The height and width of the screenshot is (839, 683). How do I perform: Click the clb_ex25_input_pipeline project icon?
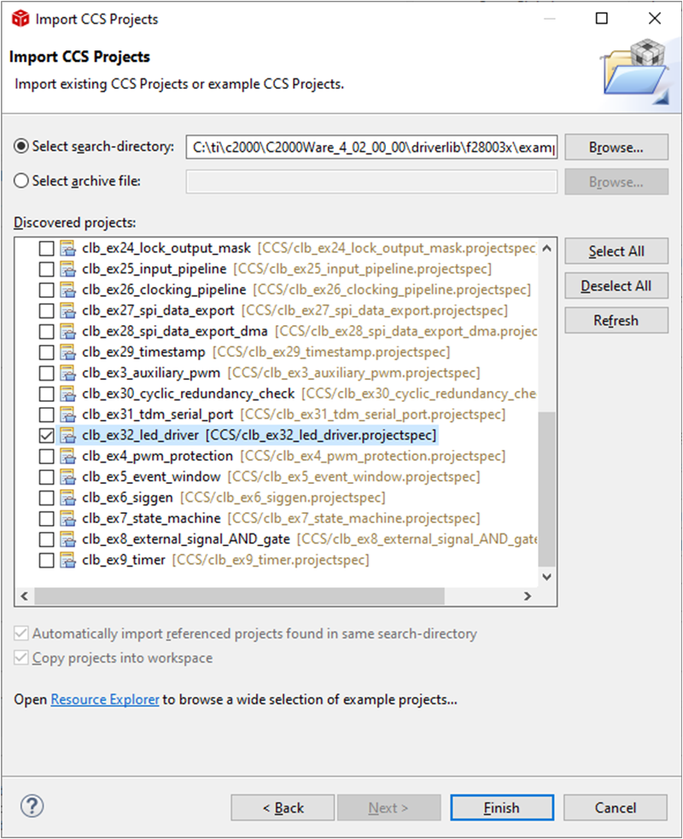(67, 270)
